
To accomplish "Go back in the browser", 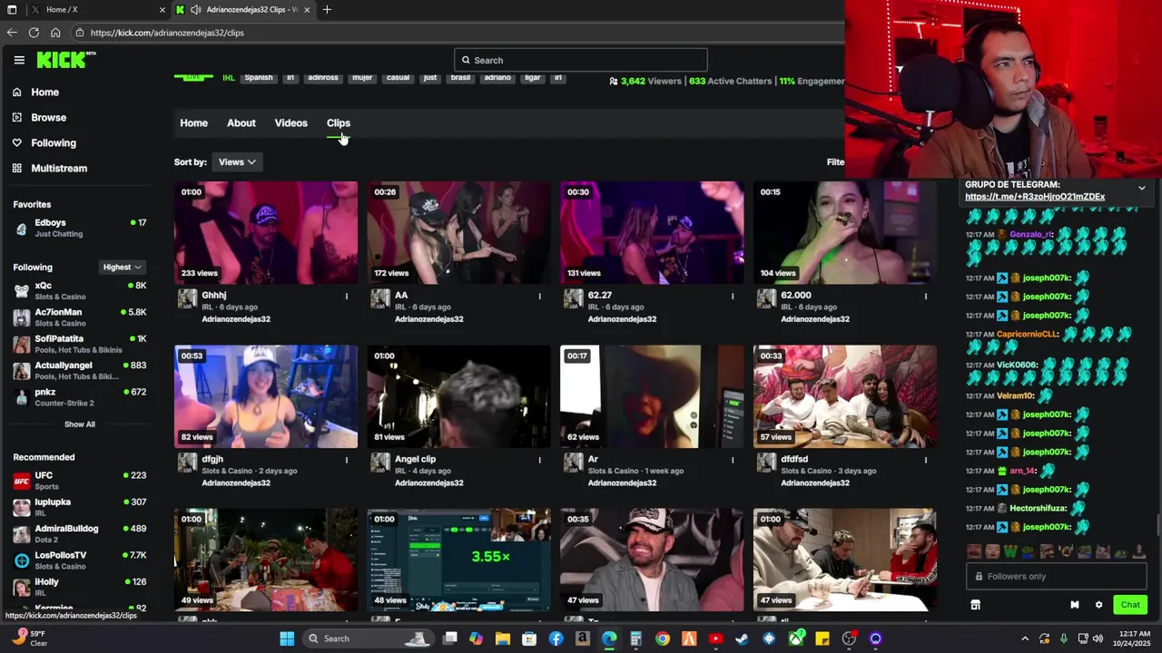I will (12, 33).
